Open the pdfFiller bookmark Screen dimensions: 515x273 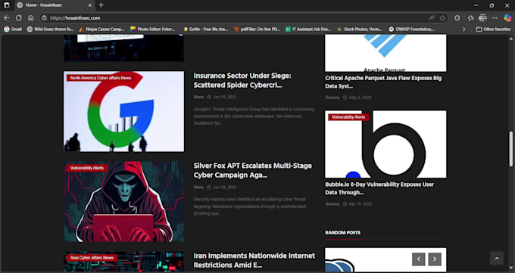[257, 29]
